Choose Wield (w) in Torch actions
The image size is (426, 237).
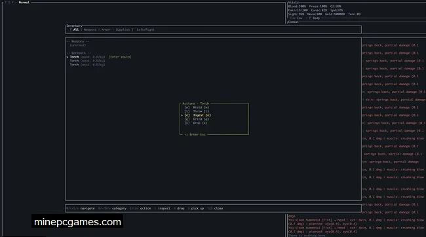pyautogui.click(x=197, y=107)
